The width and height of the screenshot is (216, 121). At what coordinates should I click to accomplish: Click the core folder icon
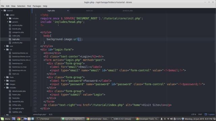tap(7, 46)
